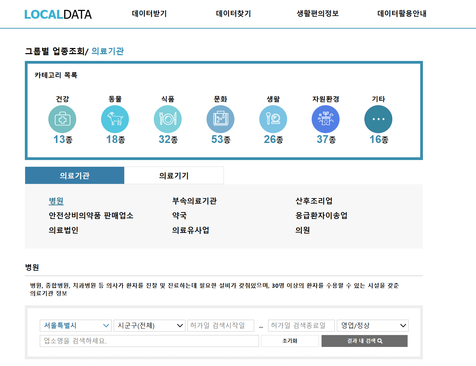The height and width of the screenshot is (366, 476).
Task: Click the 26종 count under 생활
Action: (x=274, y=139)
